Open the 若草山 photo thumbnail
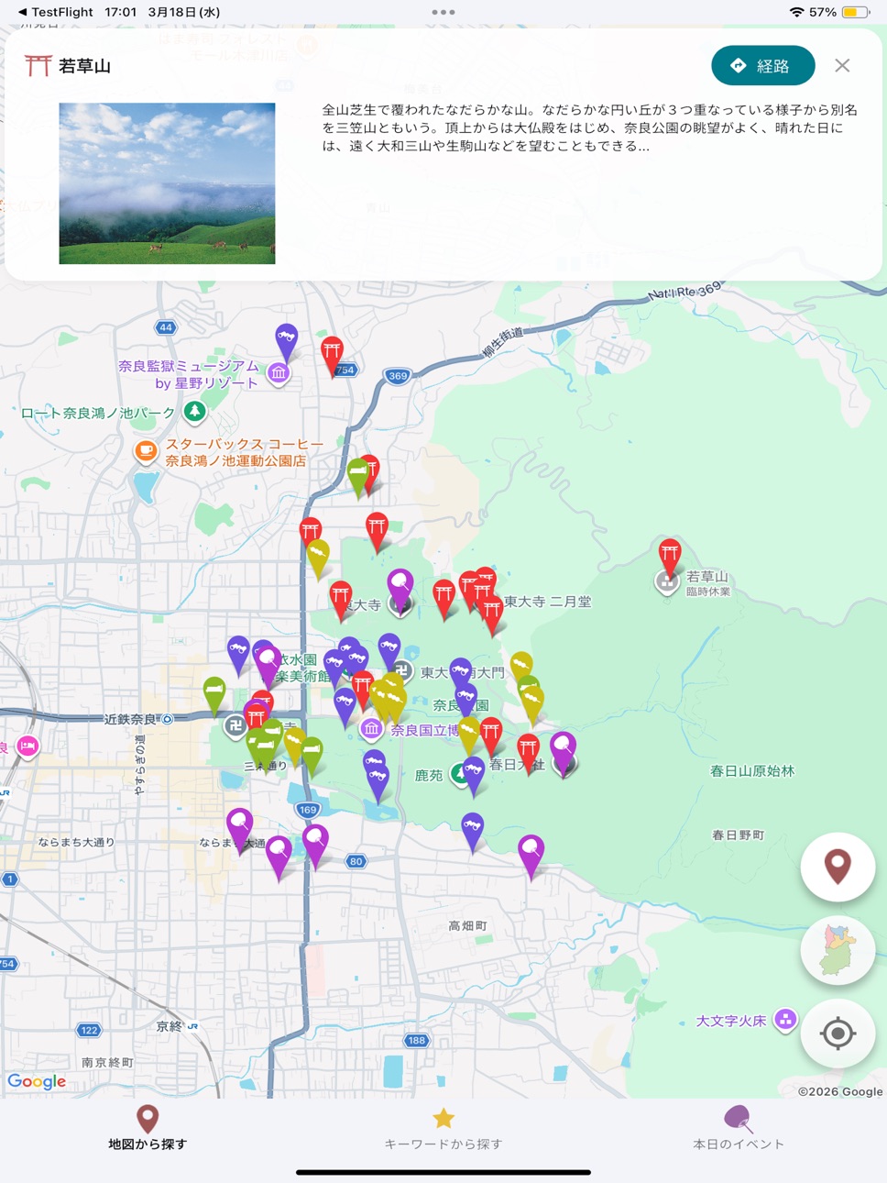Image resolution: width=887 pixels, height=1183 pixels. point(167,183)
